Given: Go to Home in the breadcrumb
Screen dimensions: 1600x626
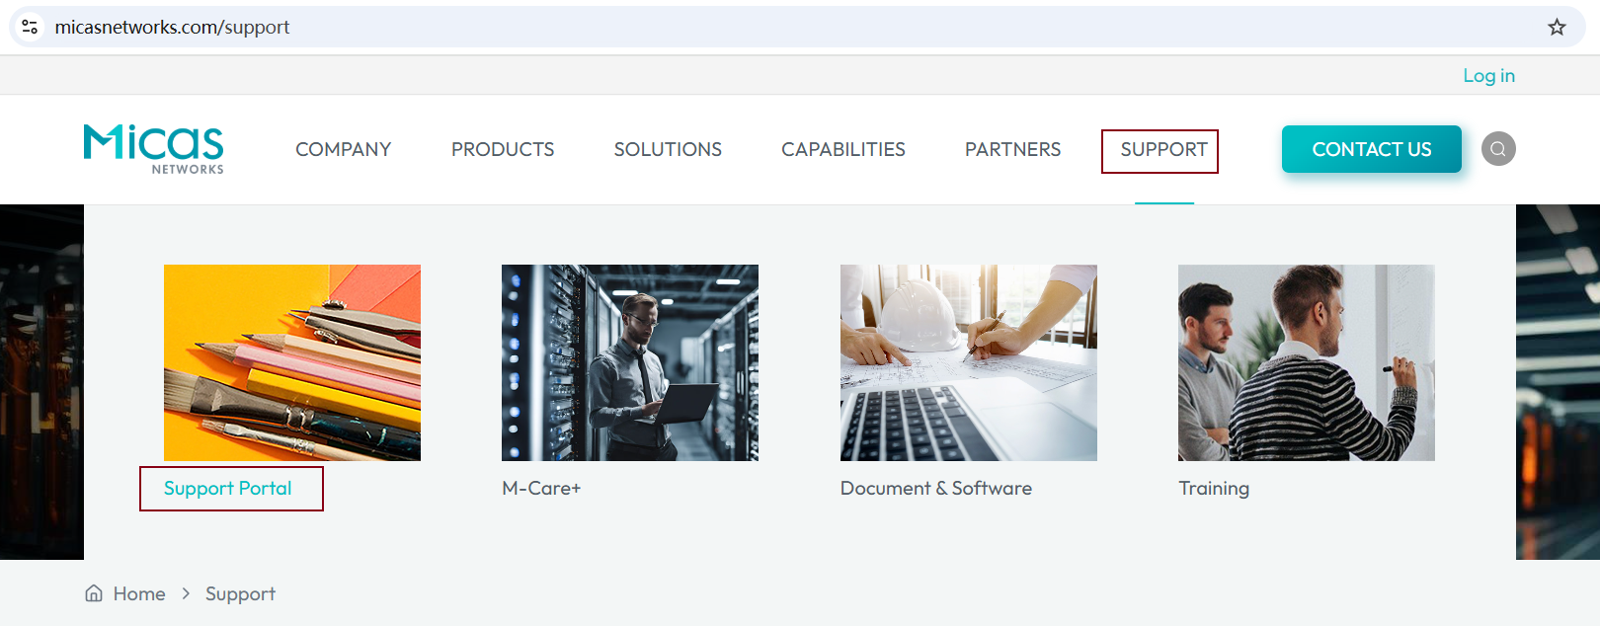Looking at the screenshot, I should [139, 593].
